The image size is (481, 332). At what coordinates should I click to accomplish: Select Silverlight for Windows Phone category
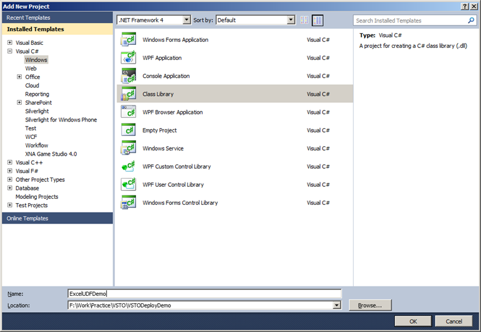click(61, 120)
